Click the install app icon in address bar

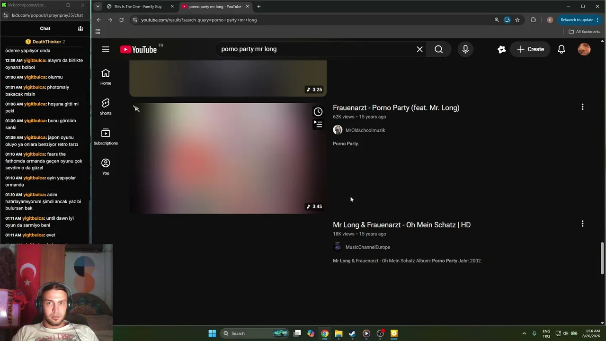pyautogui.click(x=507, y=20)
